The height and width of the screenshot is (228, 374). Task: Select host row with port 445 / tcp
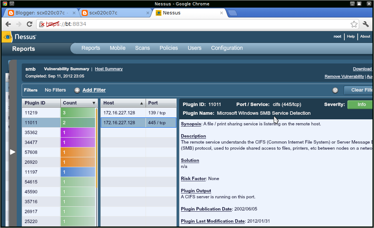pyautogui.click(x=139, y=123)
